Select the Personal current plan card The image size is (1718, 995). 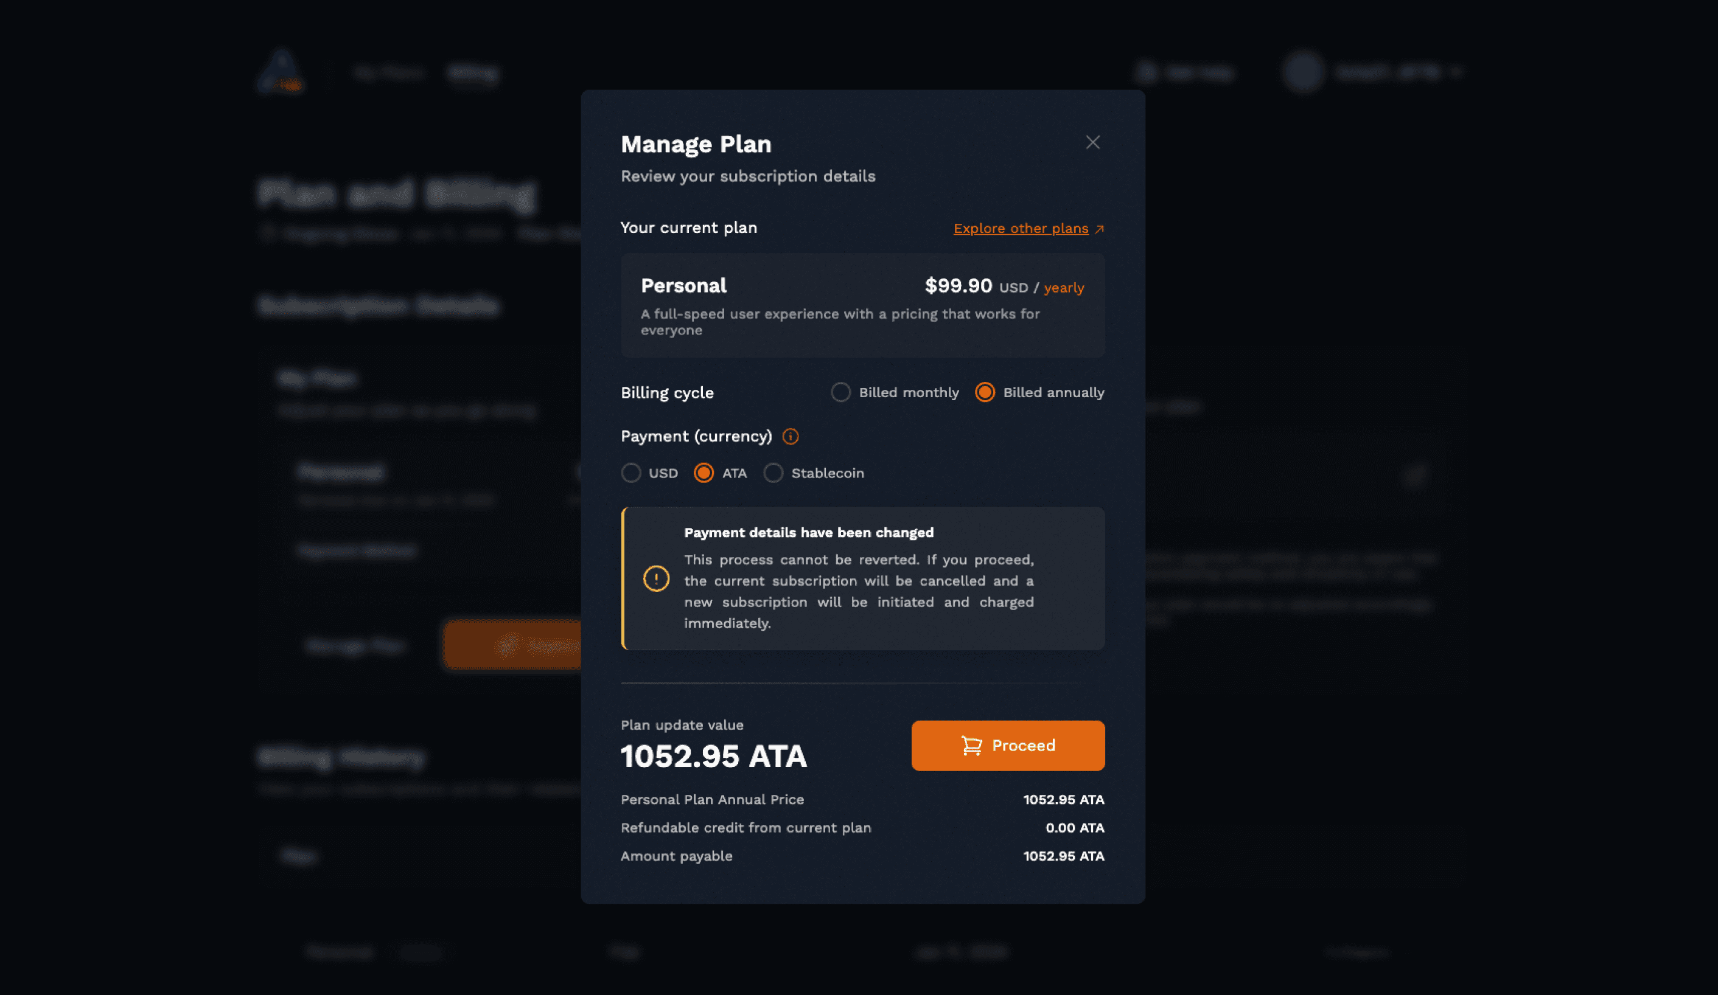tap(862, 305)
